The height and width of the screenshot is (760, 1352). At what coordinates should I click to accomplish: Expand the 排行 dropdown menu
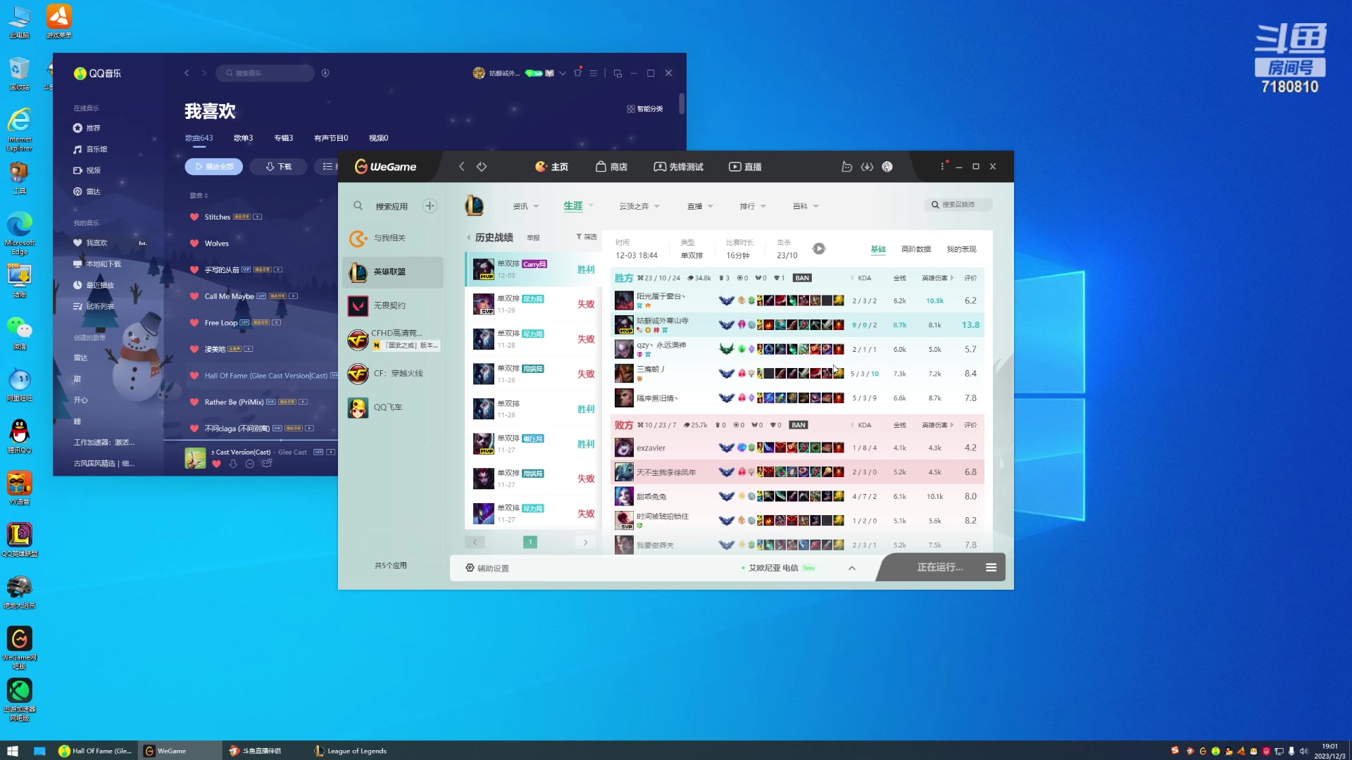tap(753, 206)
